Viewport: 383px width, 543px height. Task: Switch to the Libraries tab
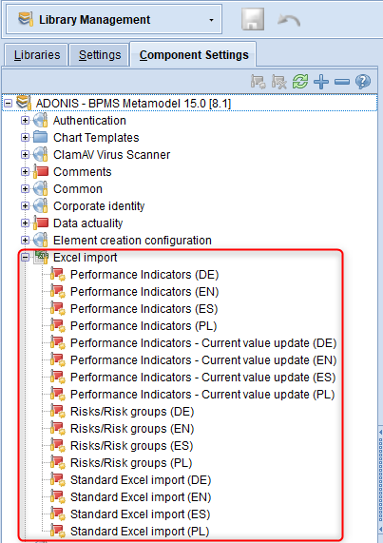coord(36,55)
